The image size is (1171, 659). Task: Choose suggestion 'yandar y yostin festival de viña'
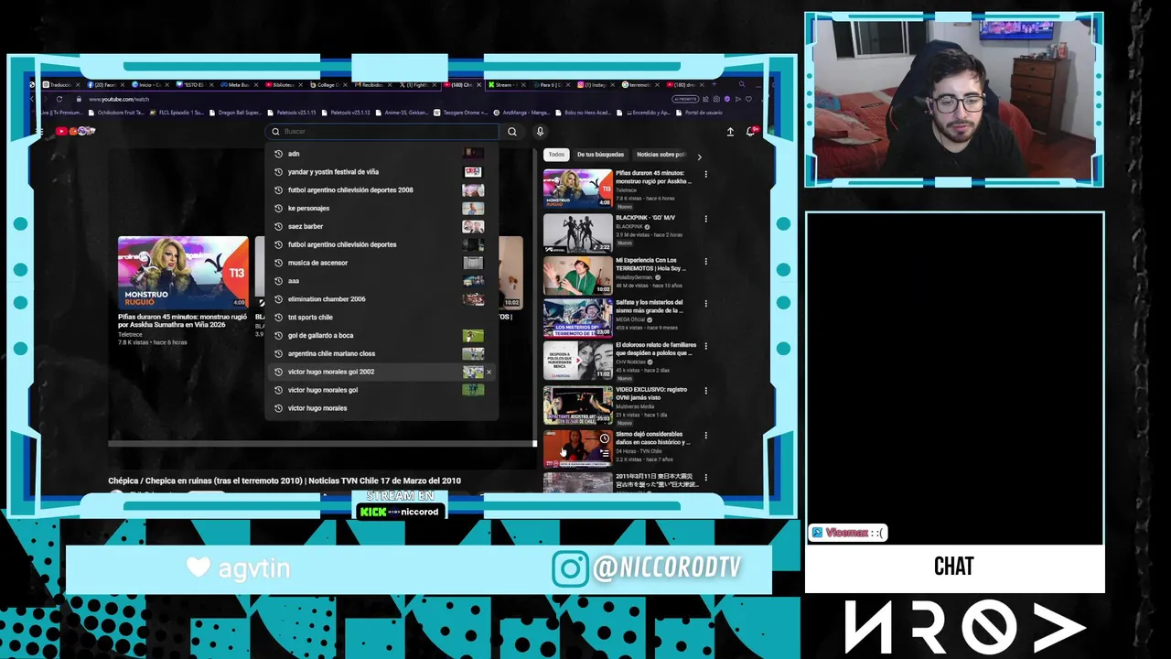click(381, 172)
